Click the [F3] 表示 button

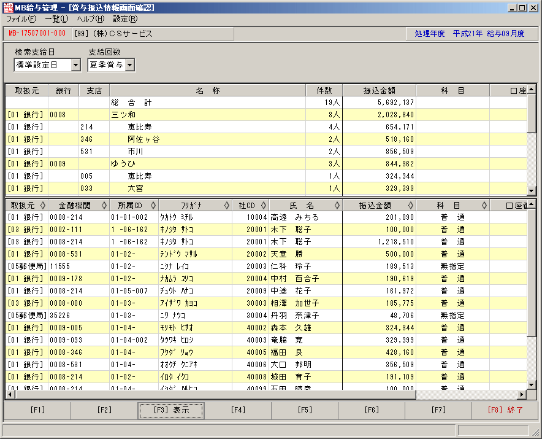pyautogui.click(x=171, y=410)
